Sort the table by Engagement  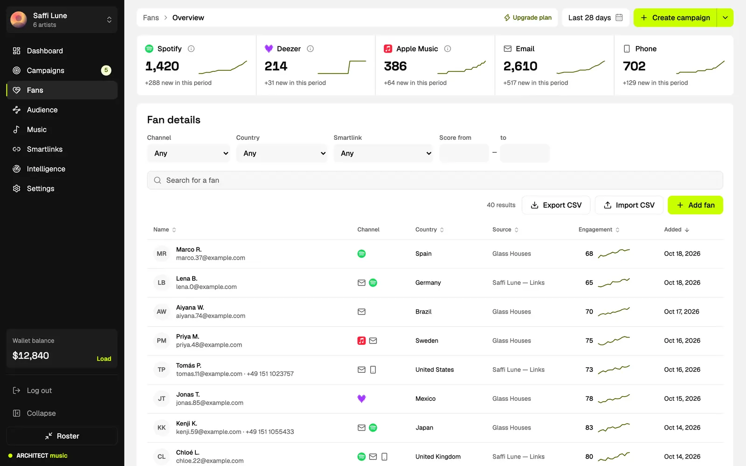(x=599, y=230)
